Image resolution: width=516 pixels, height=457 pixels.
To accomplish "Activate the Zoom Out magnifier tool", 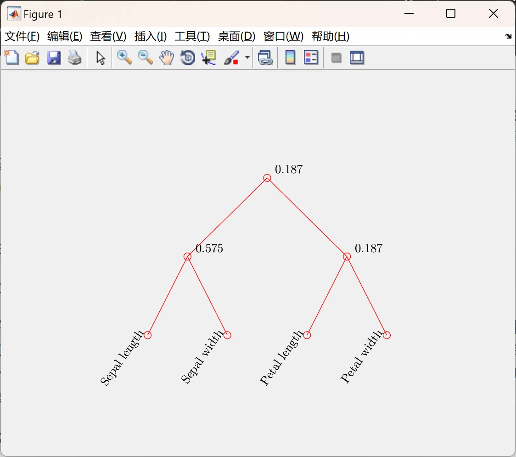I will pos(146,57).
